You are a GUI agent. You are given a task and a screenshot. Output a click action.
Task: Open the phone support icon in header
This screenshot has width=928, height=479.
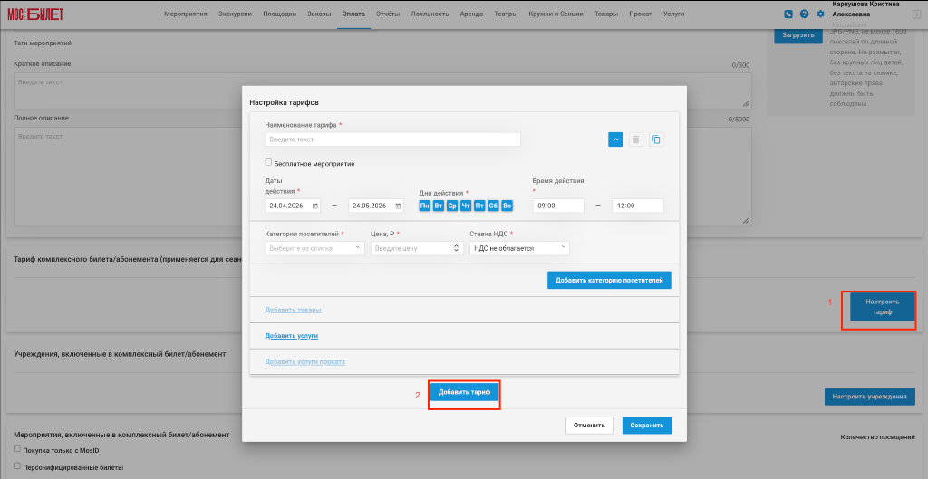point(788,14)
